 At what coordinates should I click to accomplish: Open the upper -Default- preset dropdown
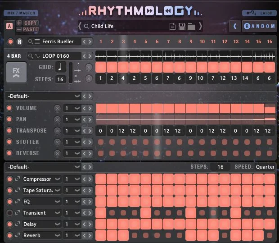point(43,96)
